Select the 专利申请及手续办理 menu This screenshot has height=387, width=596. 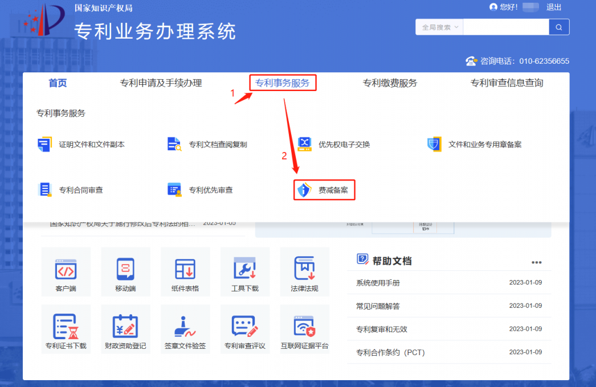(x=161, y=83)
